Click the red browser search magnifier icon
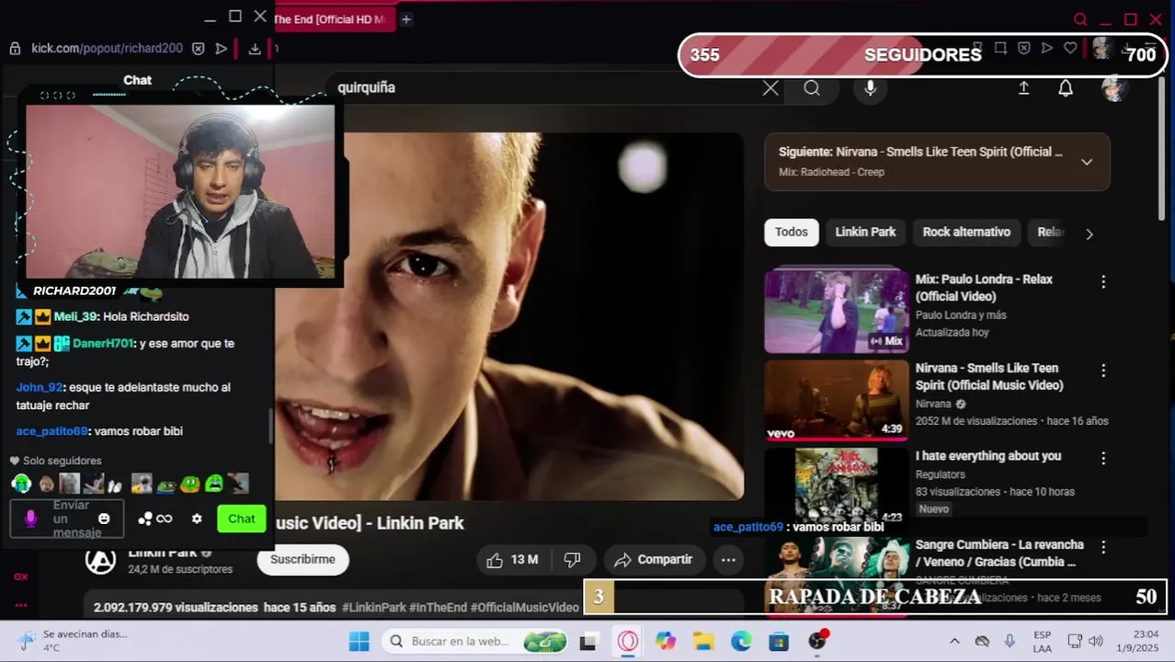The width and height of the screenshot is (1175, 662). click(1081, 19)
